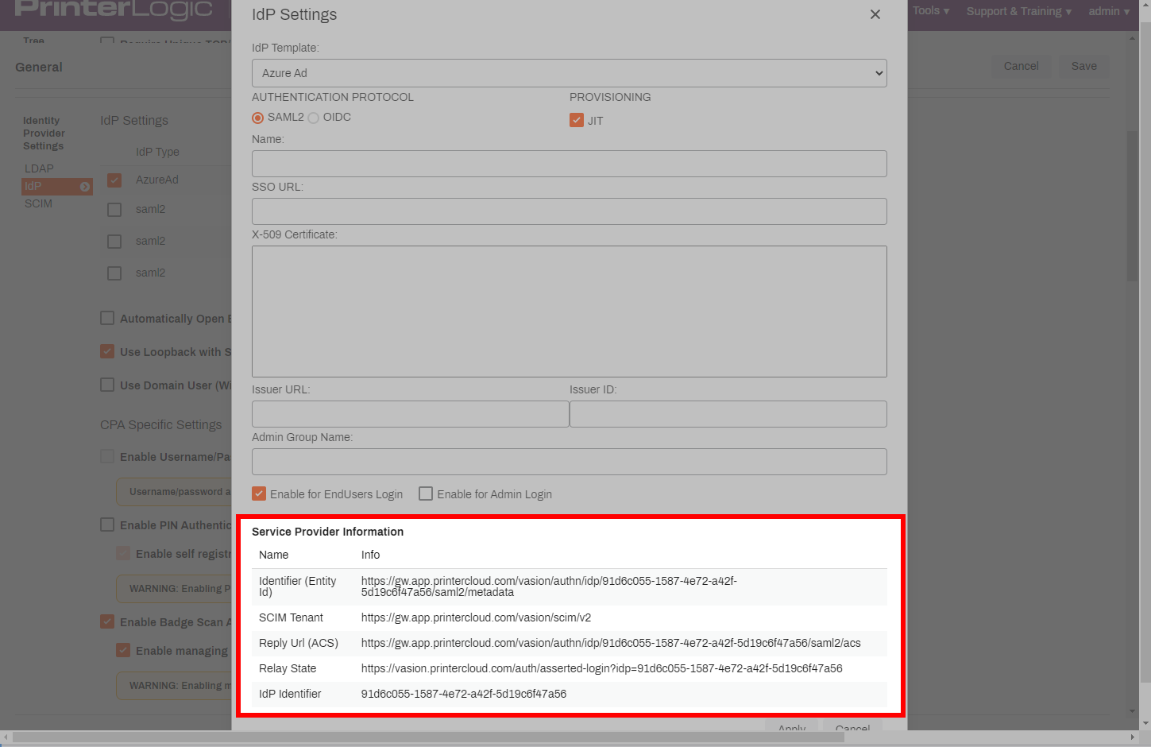Select LDAP in the identity provider sidebar

39,168
